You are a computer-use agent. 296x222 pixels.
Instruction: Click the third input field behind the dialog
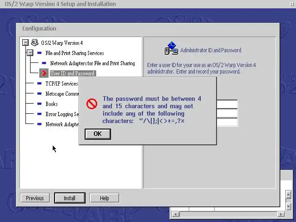point(227,122)
